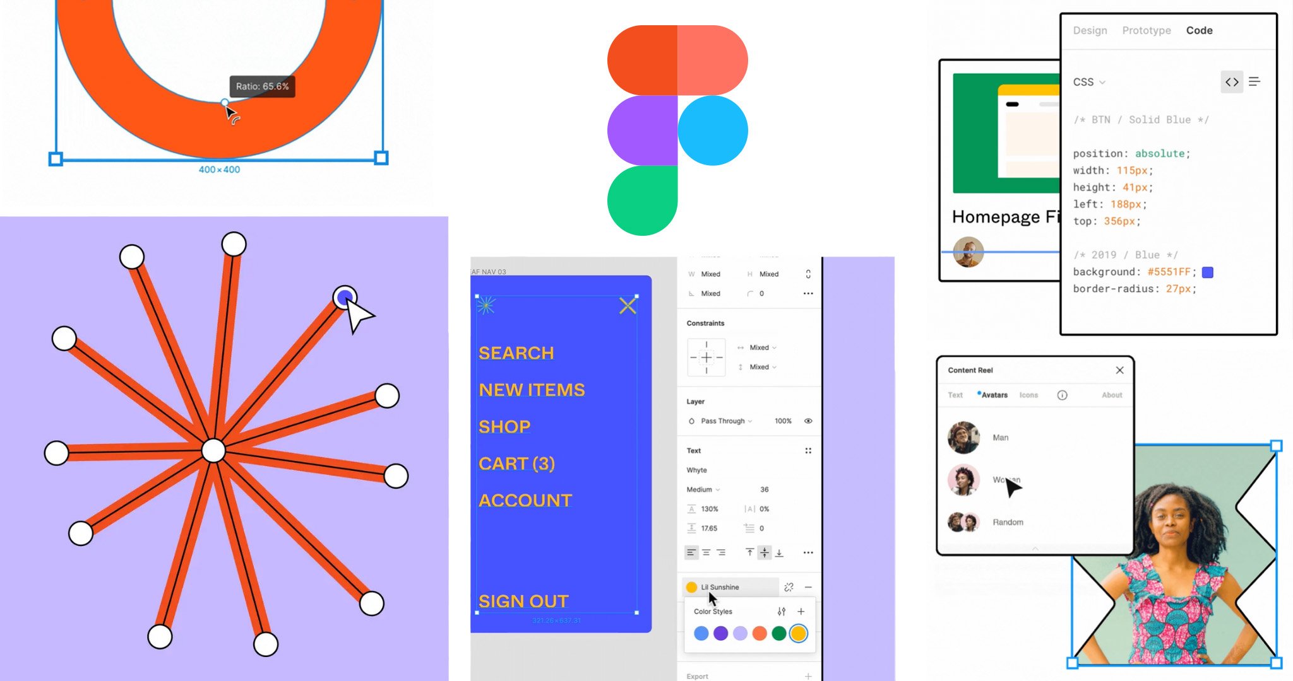Click the Icons tab in Content Reel
This screenshot has height=681, width=1293.
1028,395
